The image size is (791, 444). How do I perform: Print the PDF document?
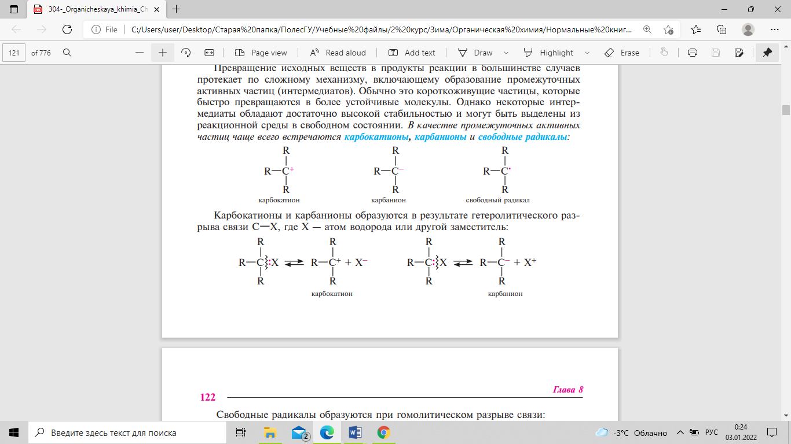(692, 53)
